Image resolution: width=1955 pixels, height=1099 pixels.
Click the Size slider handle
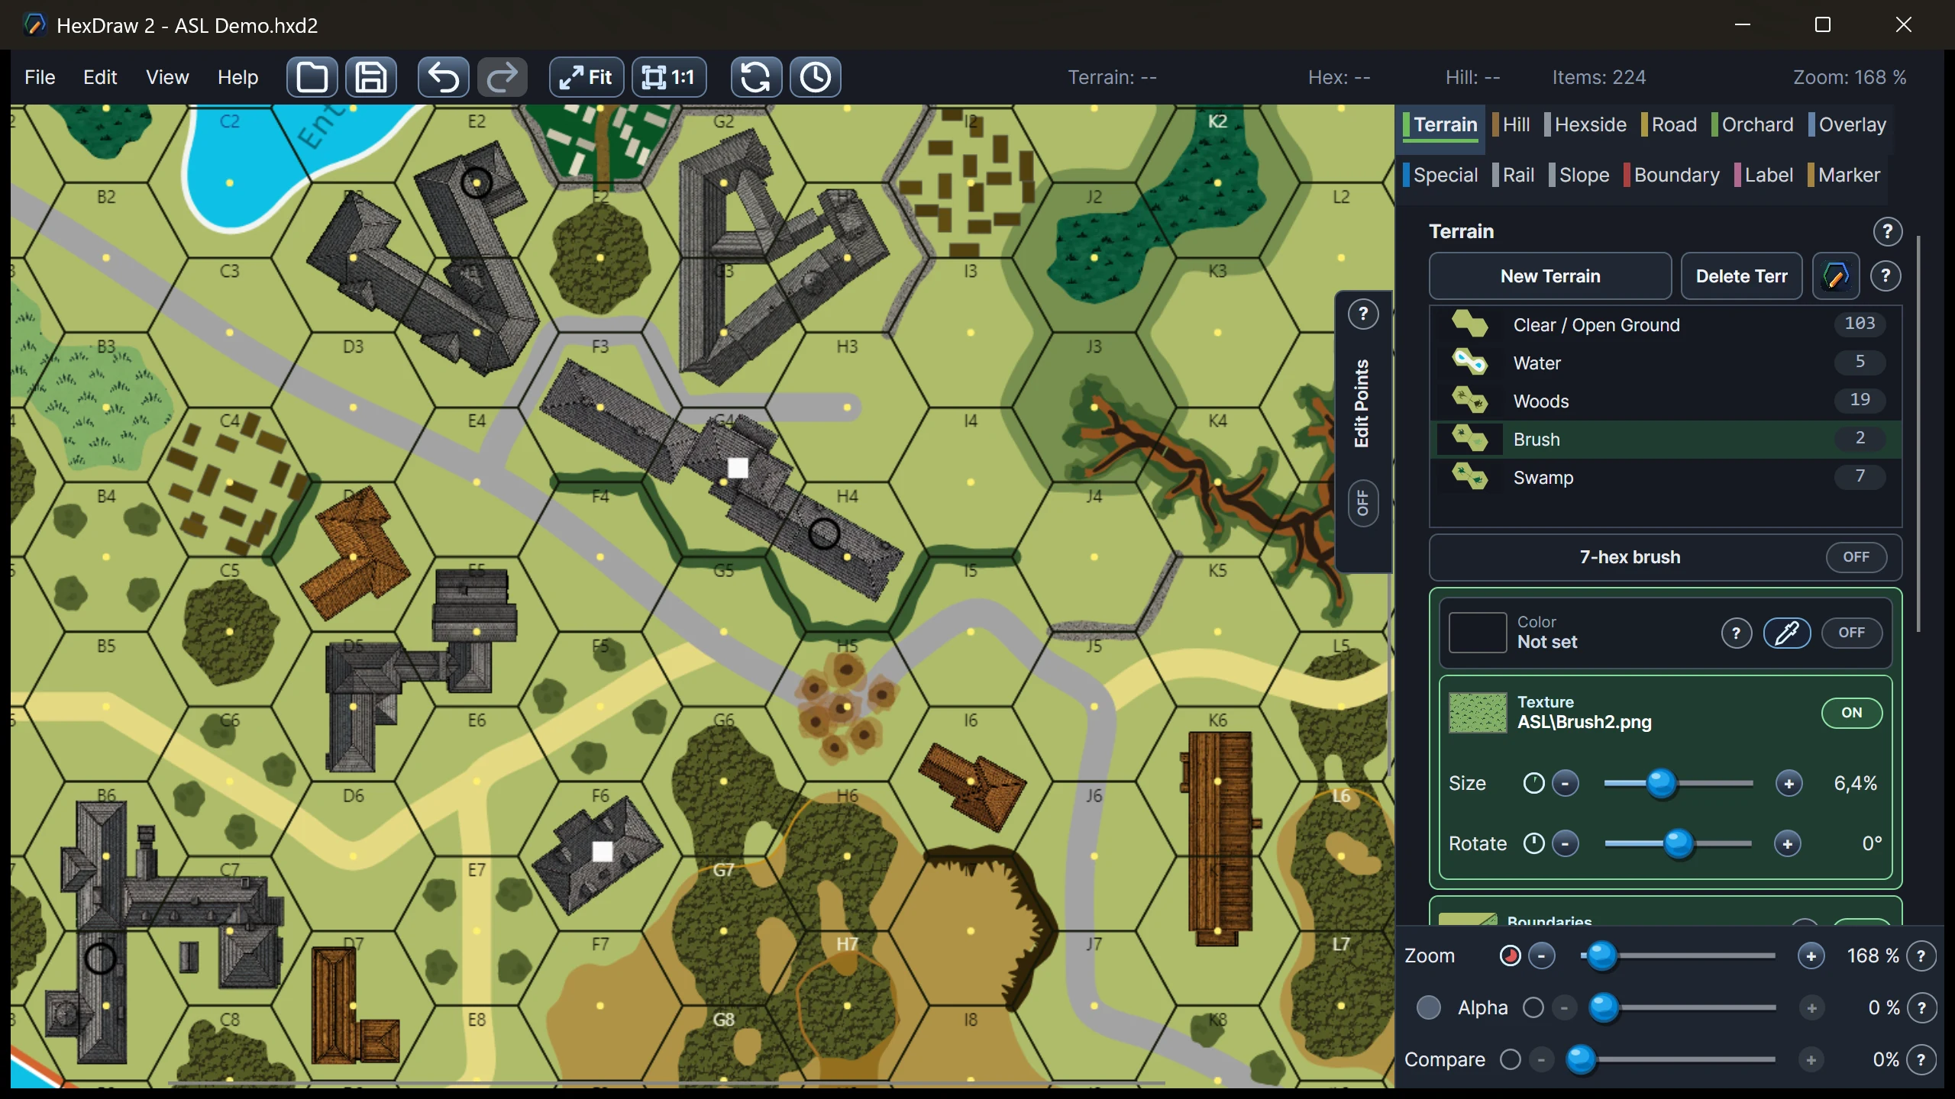(x=1661, y=783)
